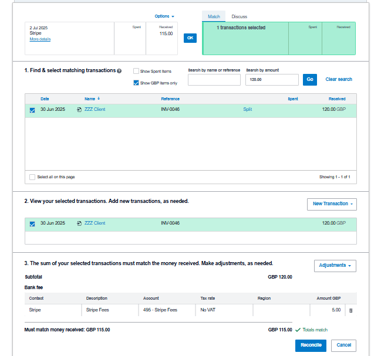This screenshot has height=356, width=381.
Task: Cancel the reconciliation
Action: pyautogui.click(x=343, y=345)
